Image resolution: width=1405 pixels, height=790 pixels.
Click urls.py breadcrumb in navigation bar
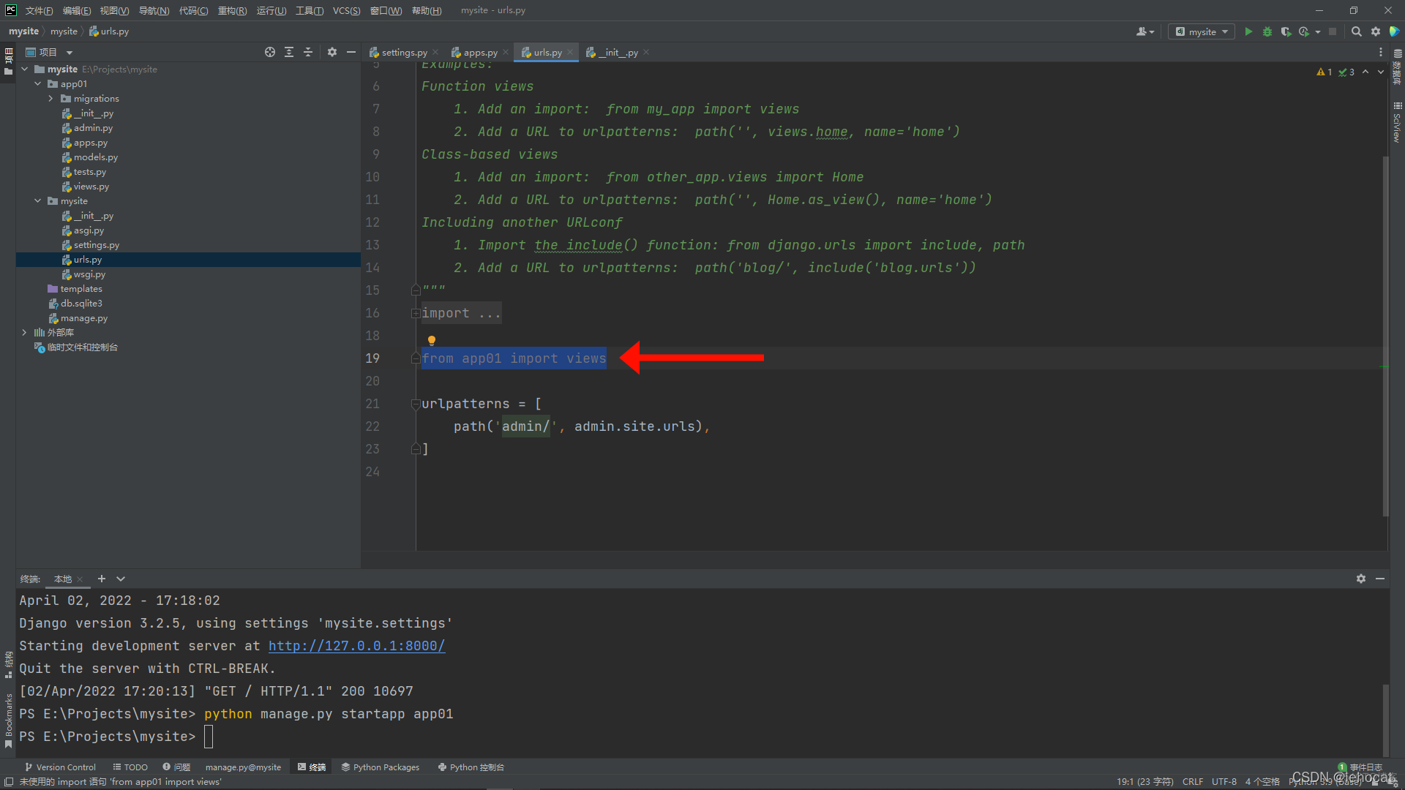(109, 31)
